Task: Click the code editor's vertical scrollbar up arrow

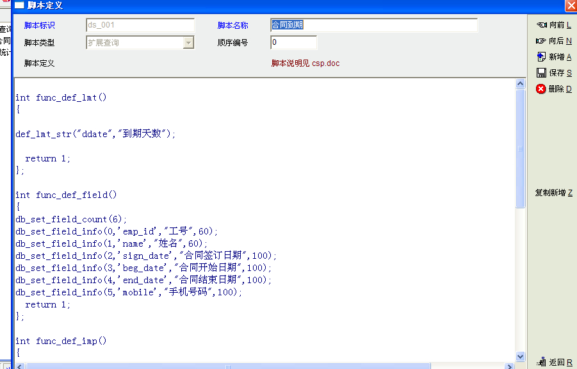Action: point(520,84)
